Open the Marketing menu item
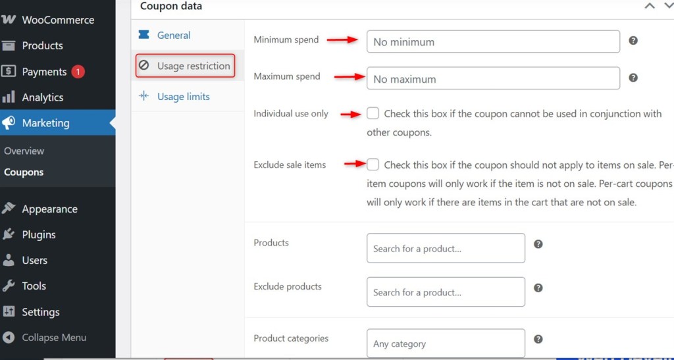Screen dimensions: 674x360 pyautogui.click(x=58, y=123)
